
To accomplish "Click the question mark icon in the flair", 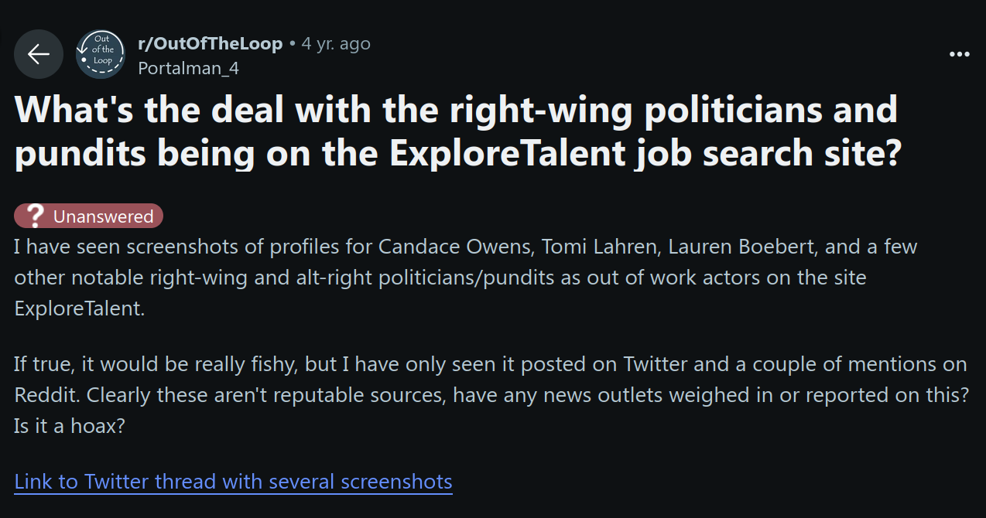I will (x=34, y=216).
